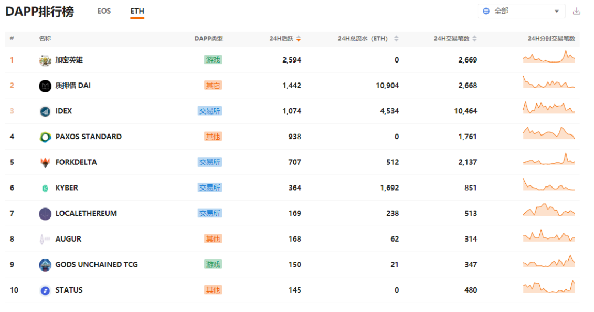Open the GODS UNCHAINED TCG name
Image resolution: width=594 pixels, height=312 pixels.
click(97, 264)
